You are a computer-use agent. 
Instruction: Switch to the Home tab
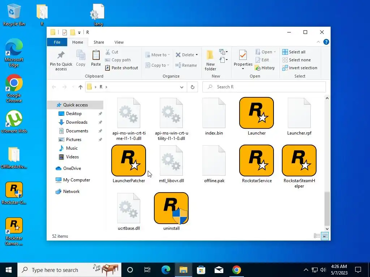(x=78, y=42)
